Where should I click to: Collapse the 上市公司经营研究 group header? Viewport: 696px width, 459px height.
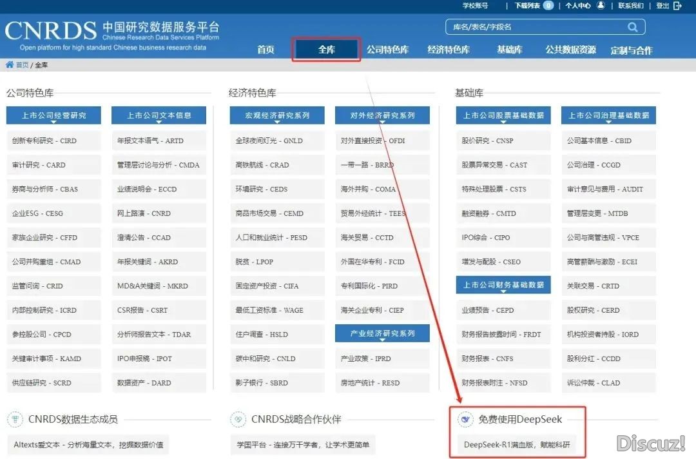click(x=53, y=115)
